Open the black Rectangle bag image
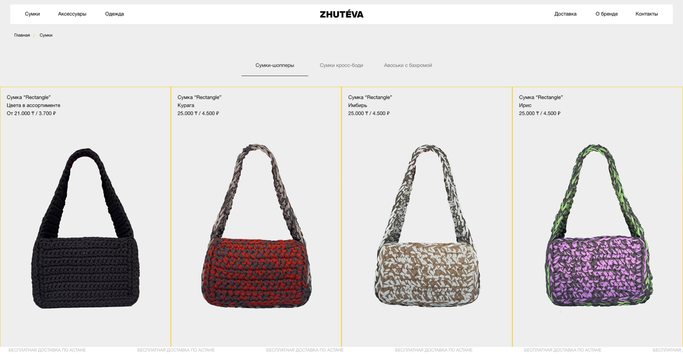Image resolution: width=683 pixels, height=354 pixels. [x=85, y=228]
